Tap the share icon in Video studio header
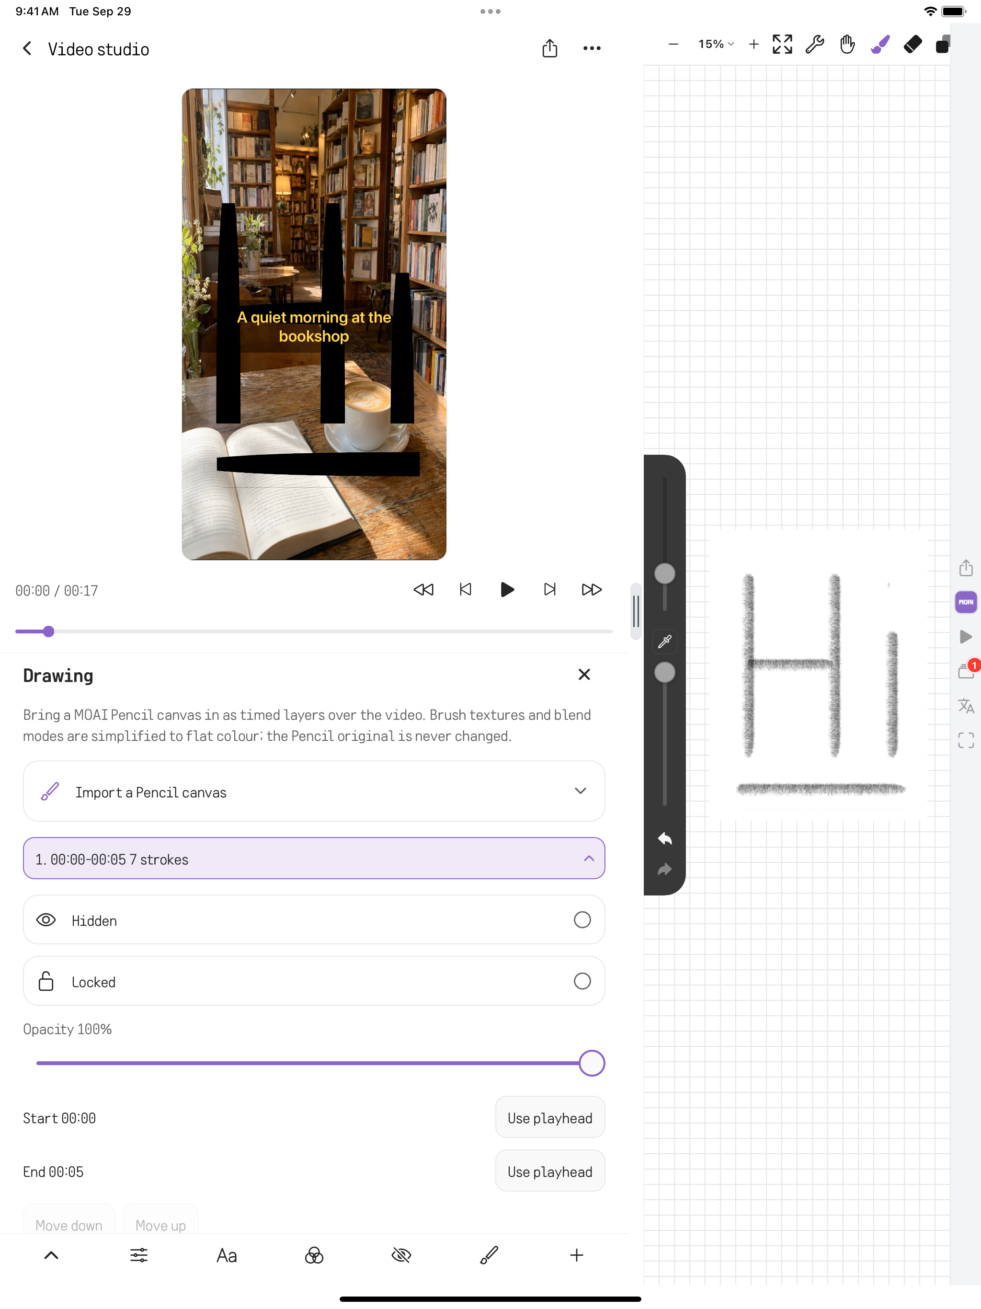 [x=550, y=48]
